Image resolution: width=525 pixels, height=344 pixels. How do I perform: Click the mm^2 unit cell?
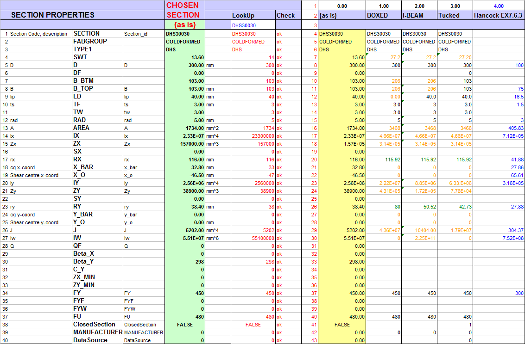218,128
